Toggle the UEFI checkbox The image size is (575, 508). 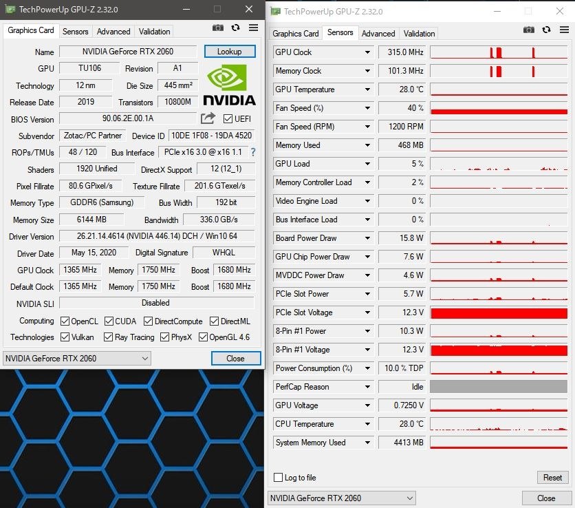tap(228, 118)
